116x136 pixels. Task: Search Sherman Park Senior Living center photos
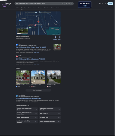27,113
